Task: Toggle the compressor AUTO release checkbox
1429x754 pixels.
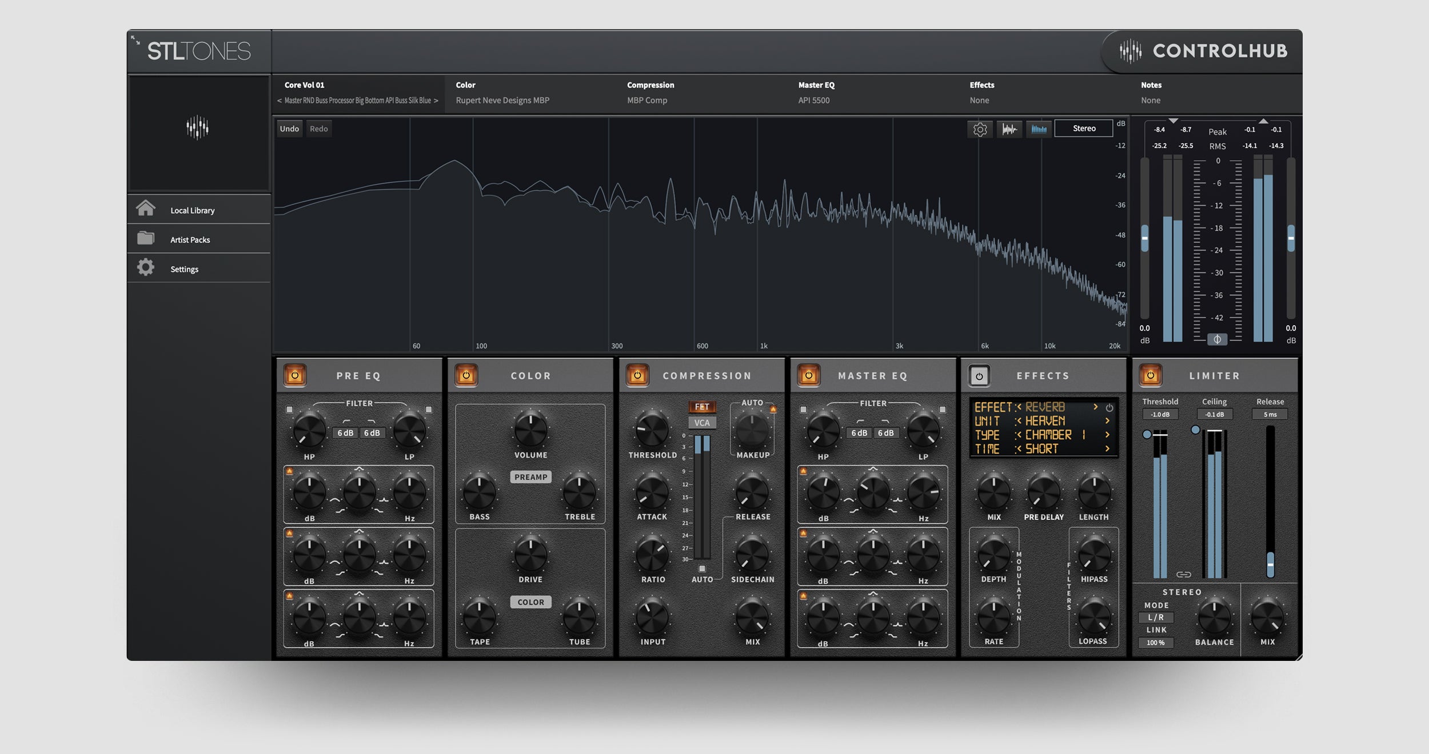Action: click(702, 568)
